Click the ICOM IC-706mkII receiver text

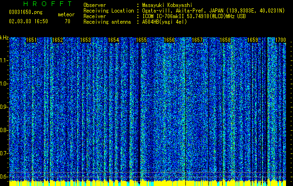[x=194, y=16]
